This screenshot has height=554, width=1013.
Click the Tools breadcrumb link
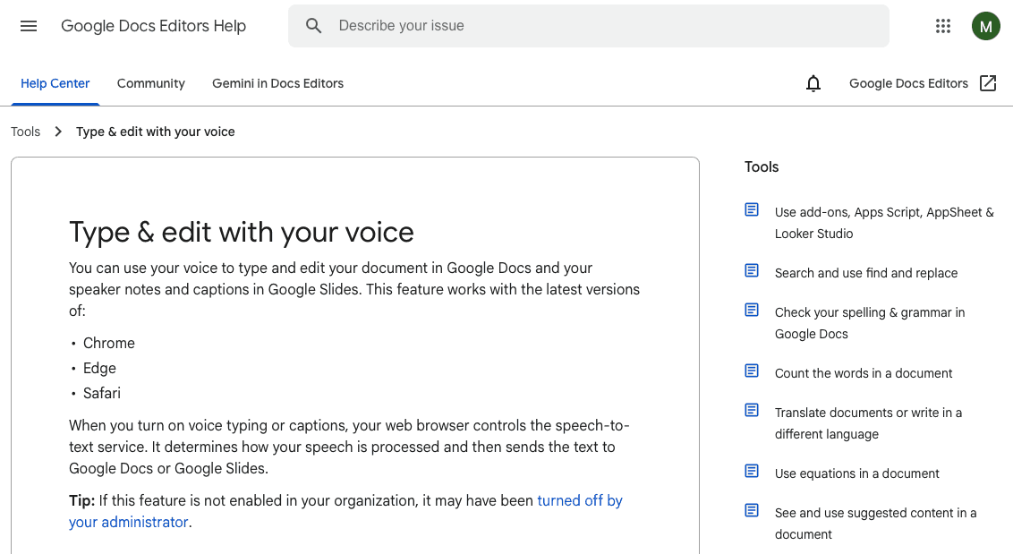coord(25,131)
